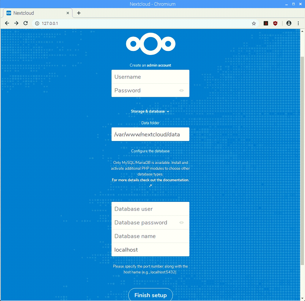Show the admin password with eye icon

(181, 90)
